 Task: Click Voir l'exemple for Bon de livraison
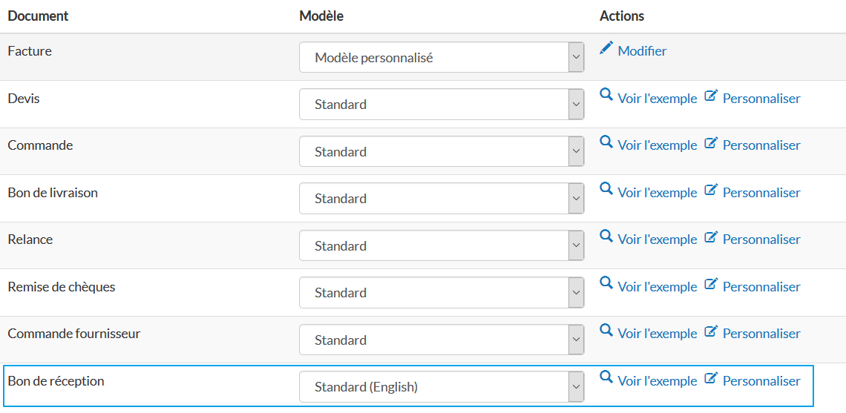[657, 193]
